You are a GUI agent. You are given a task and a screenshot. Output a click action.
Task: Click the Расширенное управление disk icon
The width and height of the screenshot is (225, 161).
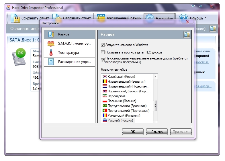point(51,62)
